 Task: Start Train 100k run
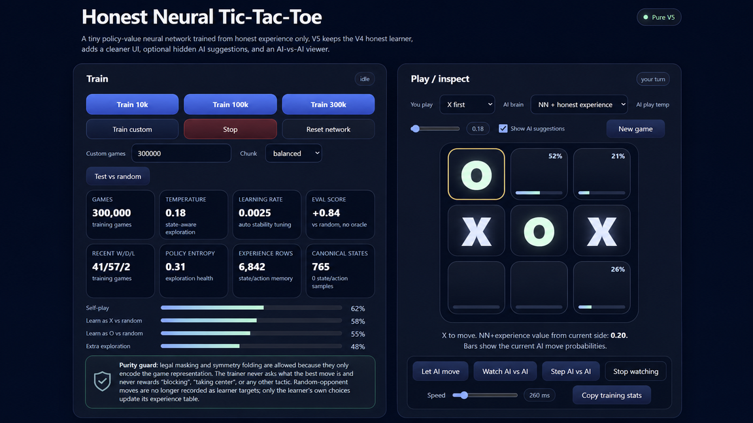pos(230,104)
